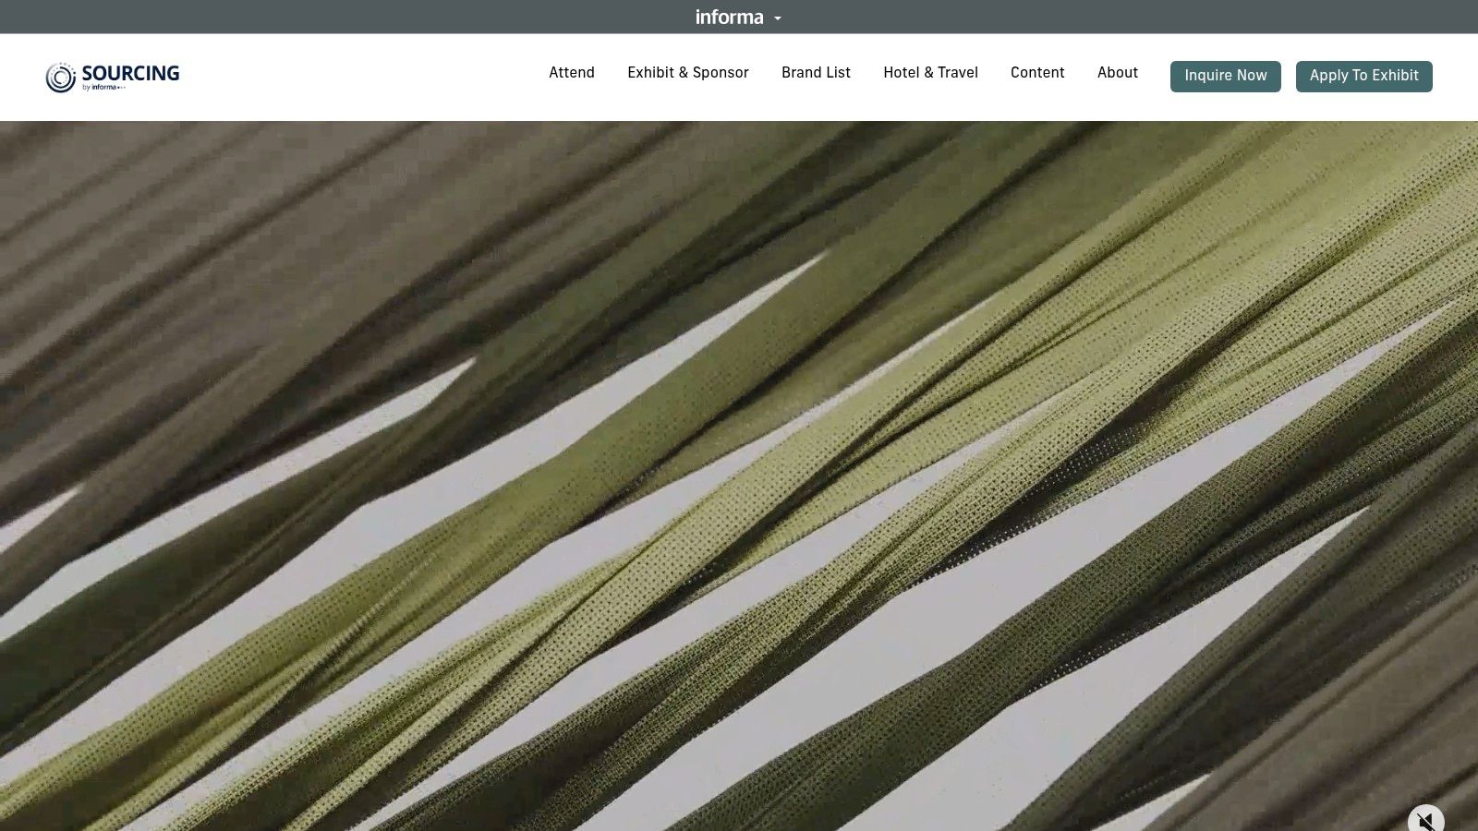Open the Exhibit & Sponsor menu
The height and width of the screenshot is (831, 1478).
tap(688, 73)
